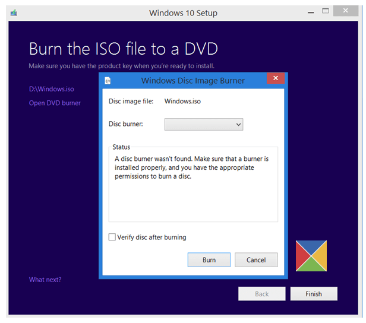Screen dimensions: 366x323
Task: Close the Windows Disc Image Burner dialog
Action: point(276,78)
